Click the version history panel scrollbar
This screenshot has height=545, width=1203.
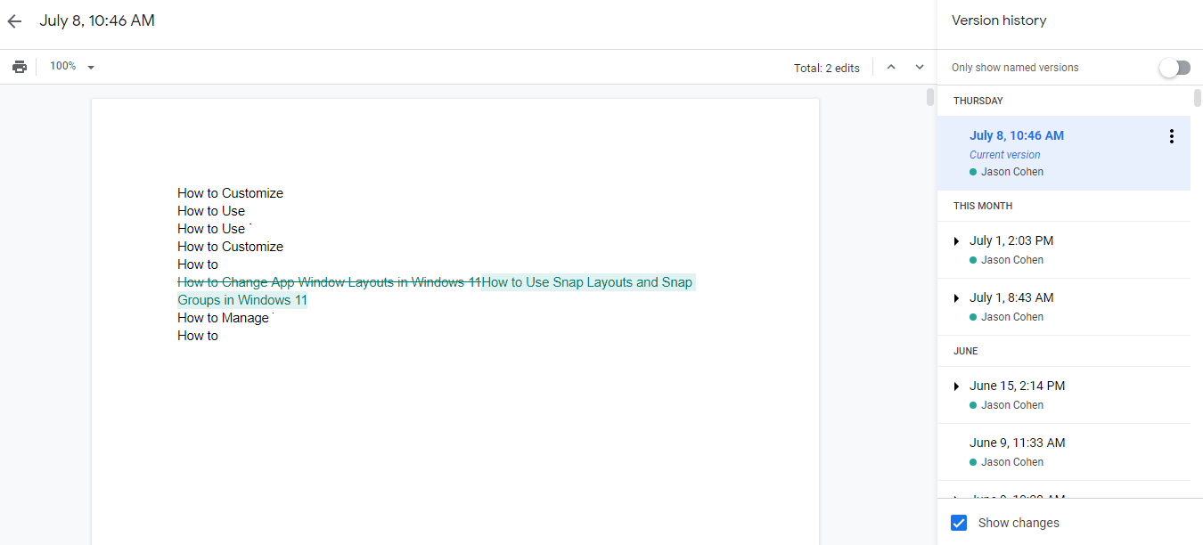pyautogui.click(x=1197, y=99)
